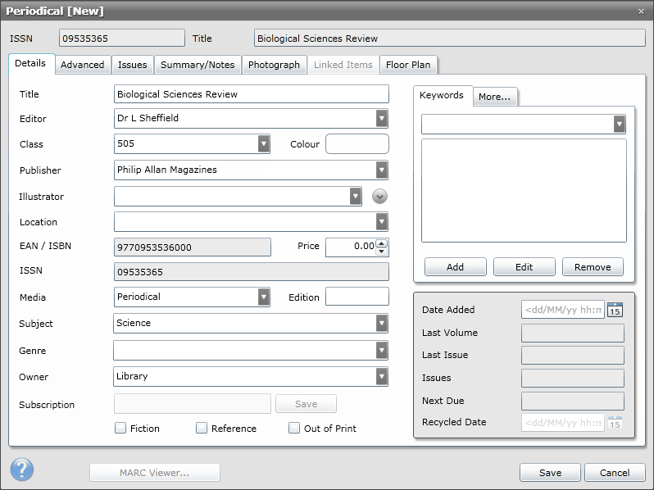Switch to the Floor Plan tab

coord(408,65)
